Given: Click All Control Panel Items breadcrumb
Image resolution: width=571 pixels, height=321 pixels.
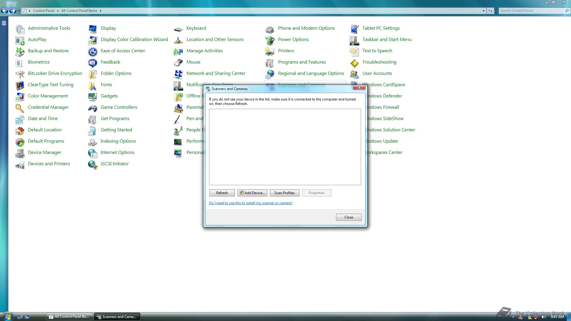Looking at the screenshot, I should click(x=79, y=11).
